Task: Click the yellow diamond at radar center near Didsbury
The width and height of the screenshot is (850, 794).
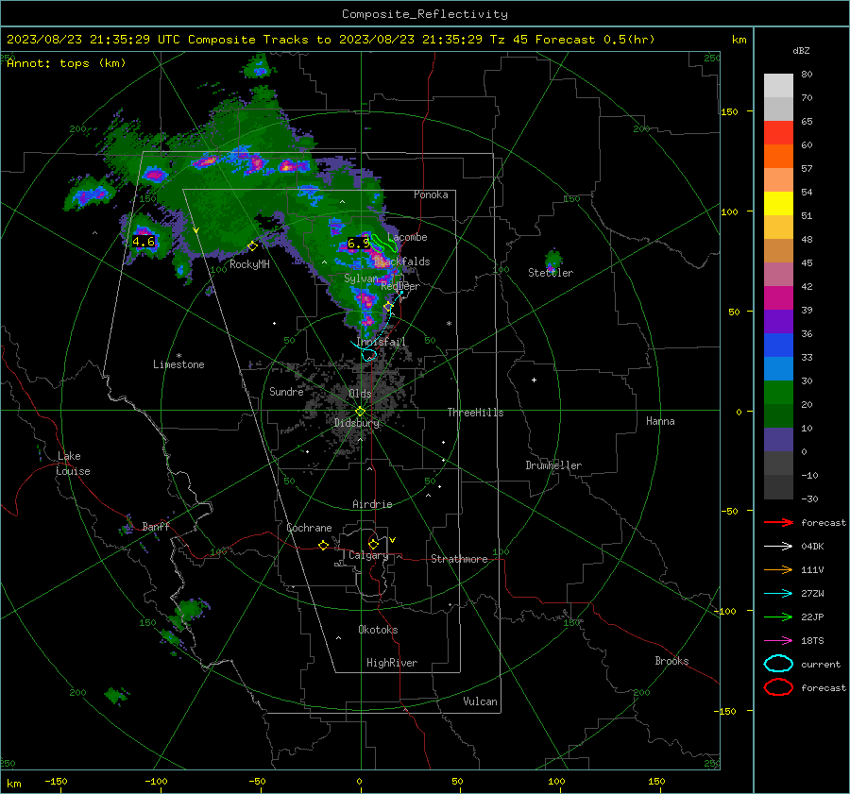Action: [x=360, y=411]
